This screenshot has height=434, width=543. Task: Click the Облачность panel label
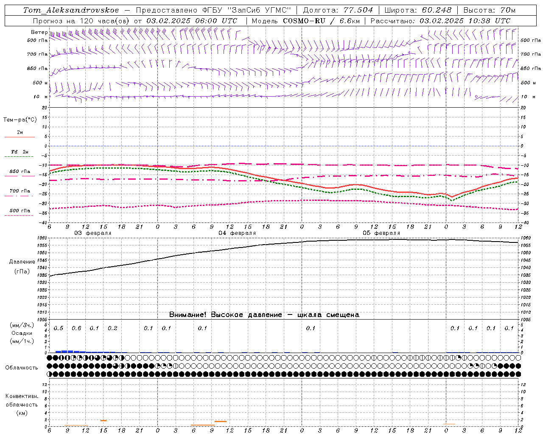(x=22, y=368)
